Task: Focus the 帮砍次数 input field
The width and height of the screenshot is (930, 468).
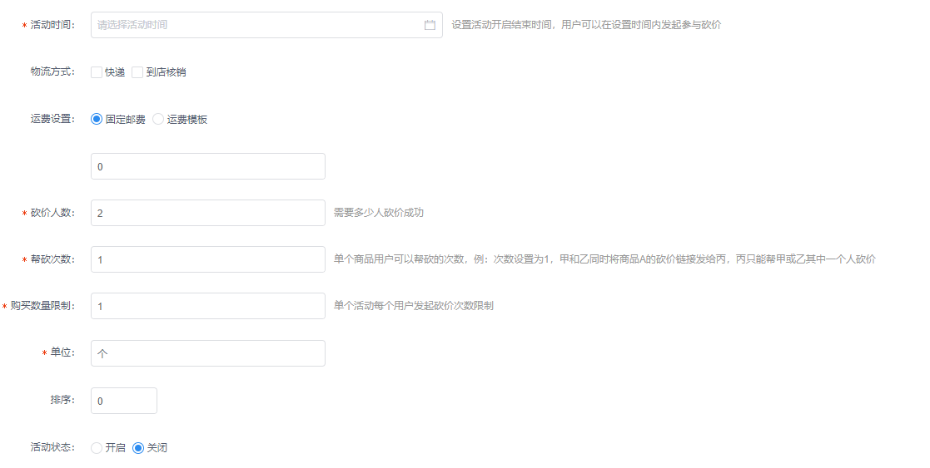Action: click(x=207, y=259)
